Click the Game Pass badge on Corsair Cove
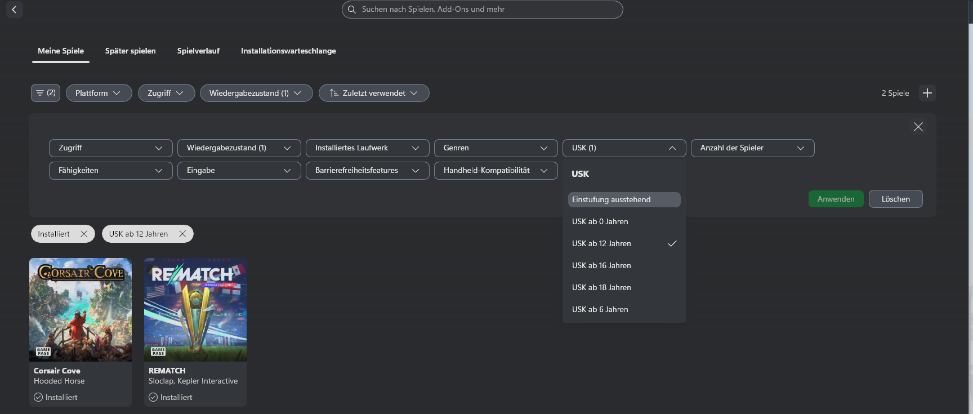973x414 pixels. click(43, 351)
